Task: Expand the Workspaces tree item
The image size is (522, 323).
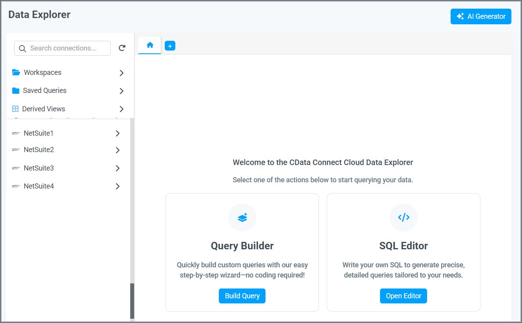Action: tap(121, 73)
